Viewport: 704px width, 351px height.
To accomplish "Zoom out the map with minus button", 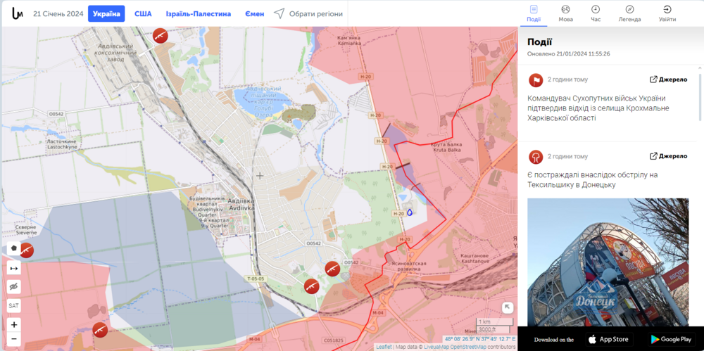I will tap(14, 340).
